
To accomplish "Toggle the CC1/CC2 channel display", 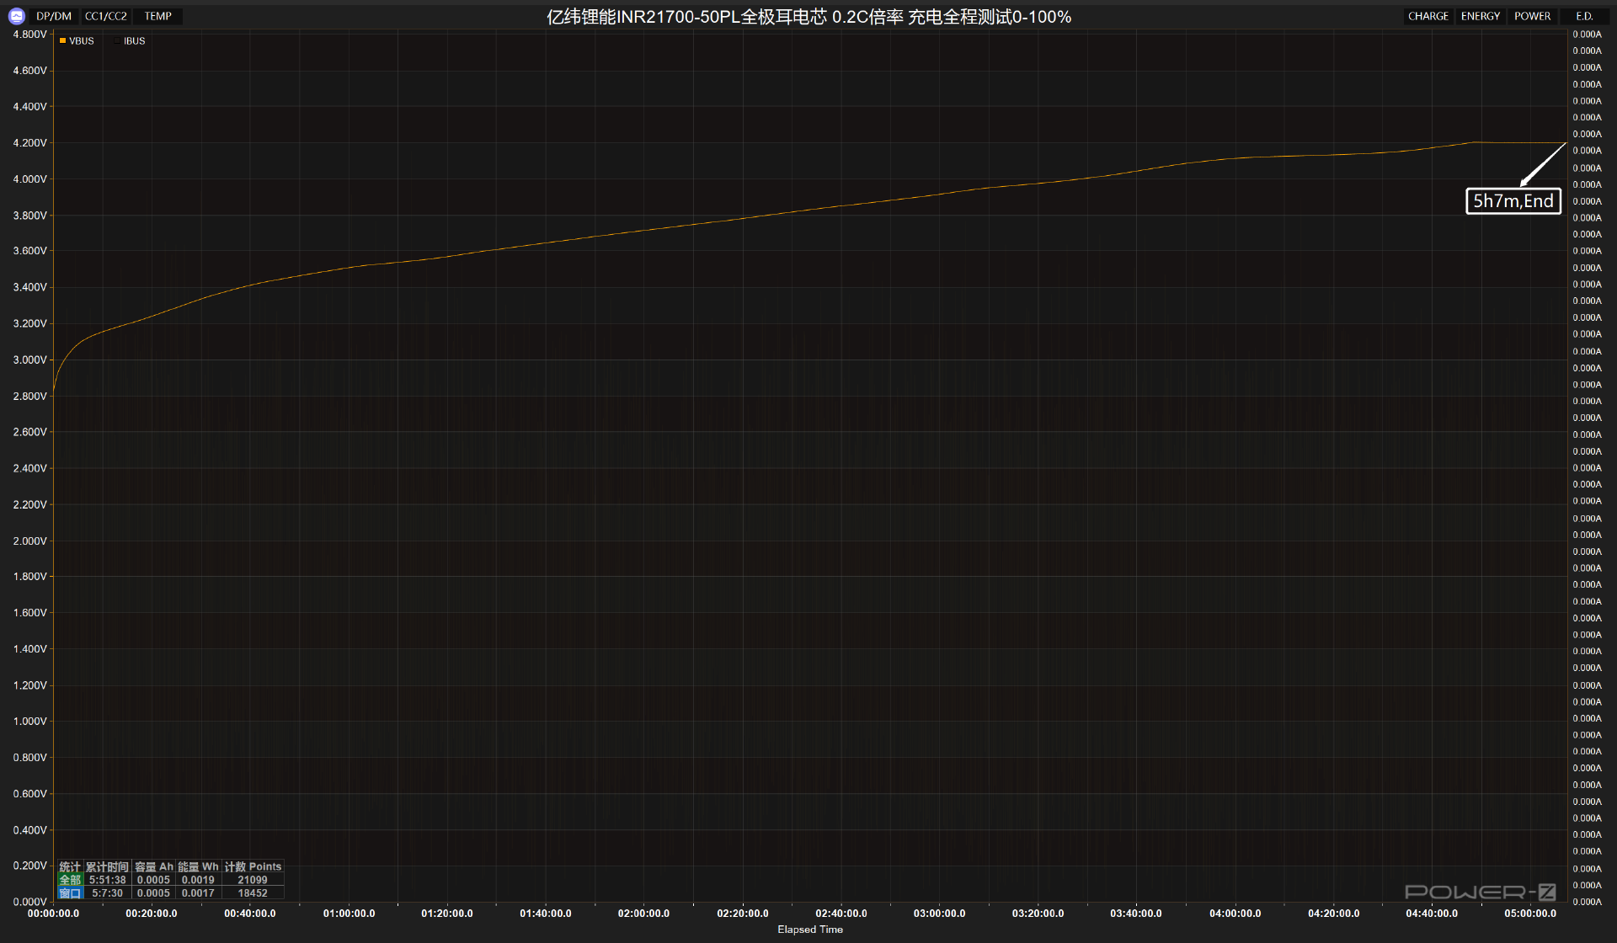I will click(106, 16).
